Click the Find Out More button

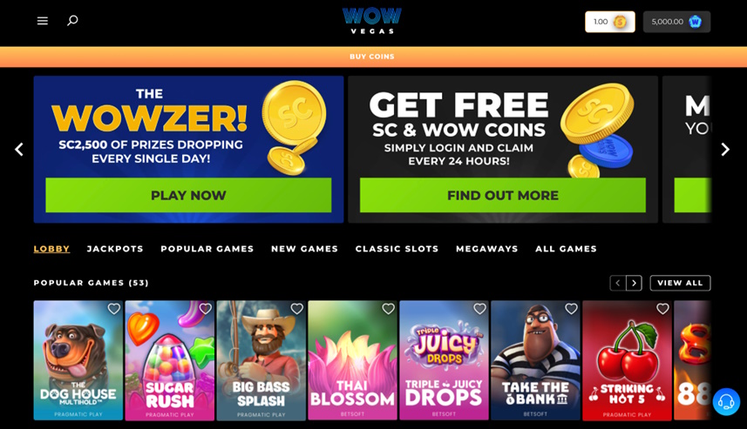503,195
